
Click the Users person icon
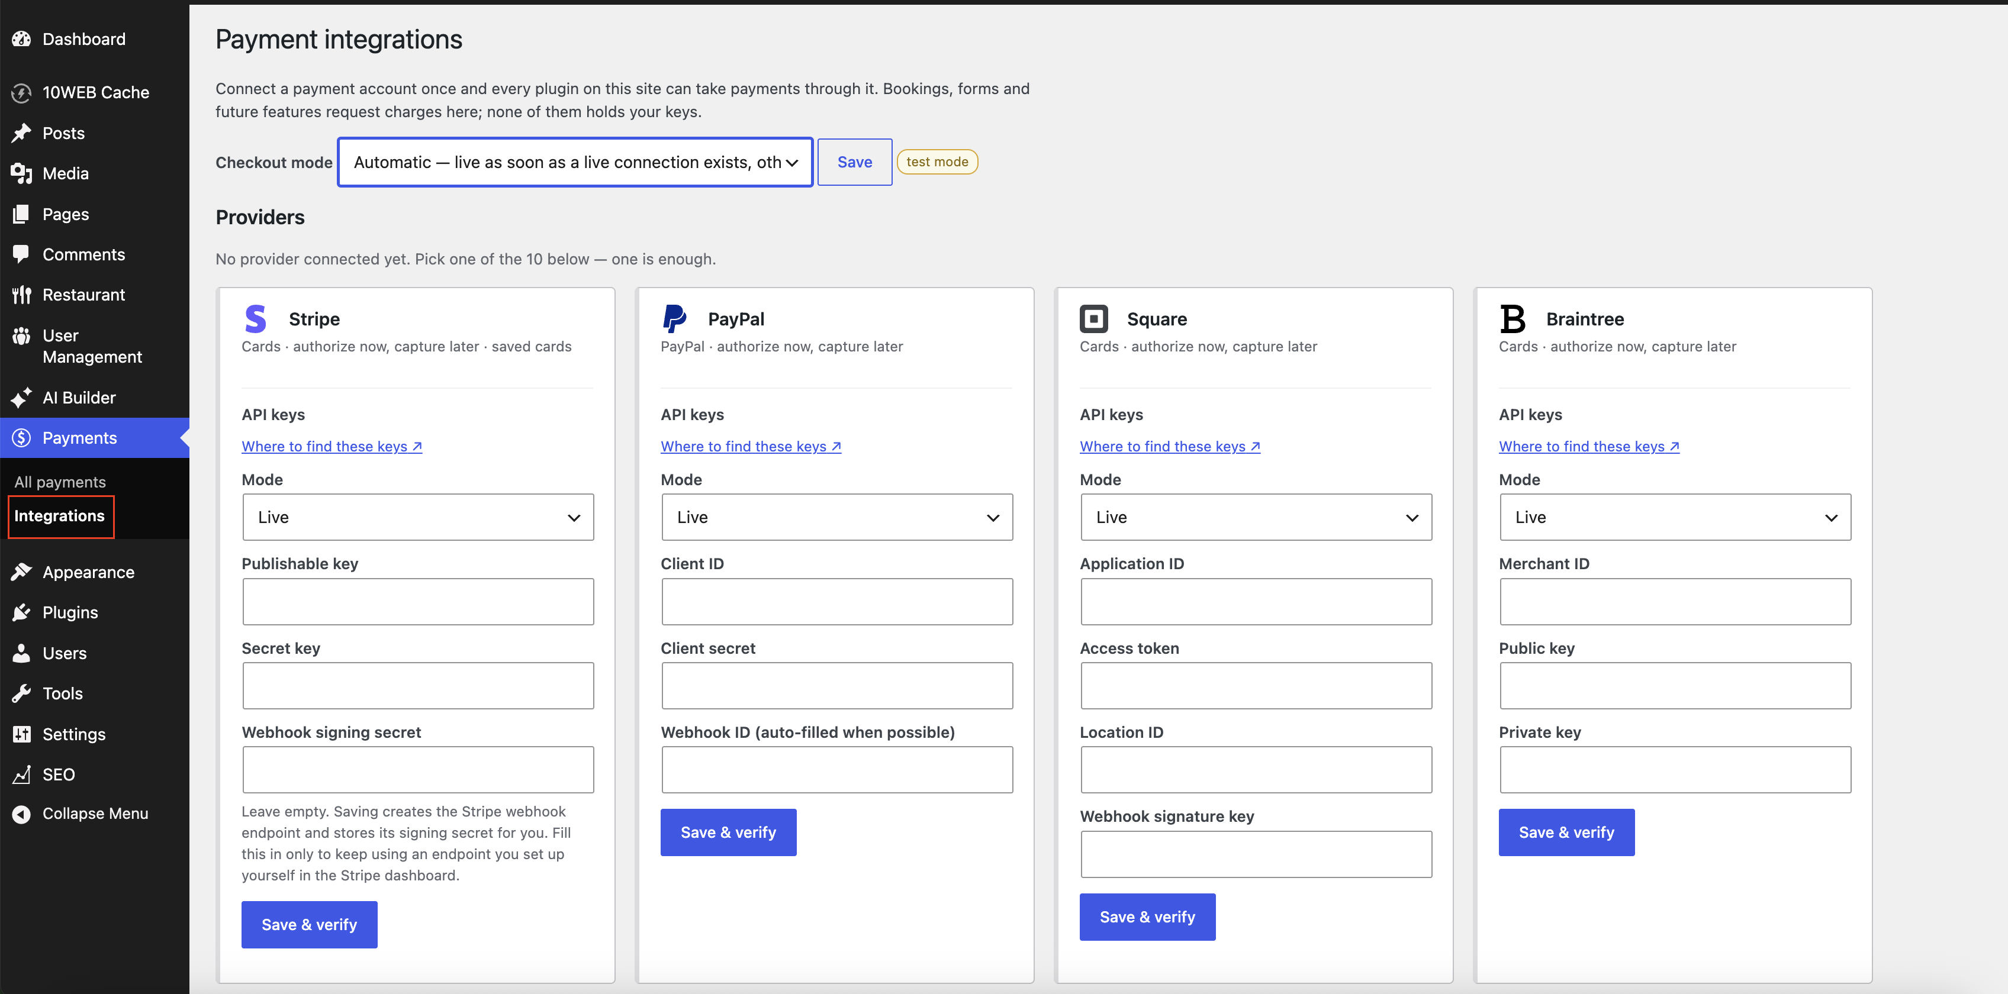click(22, 653)
